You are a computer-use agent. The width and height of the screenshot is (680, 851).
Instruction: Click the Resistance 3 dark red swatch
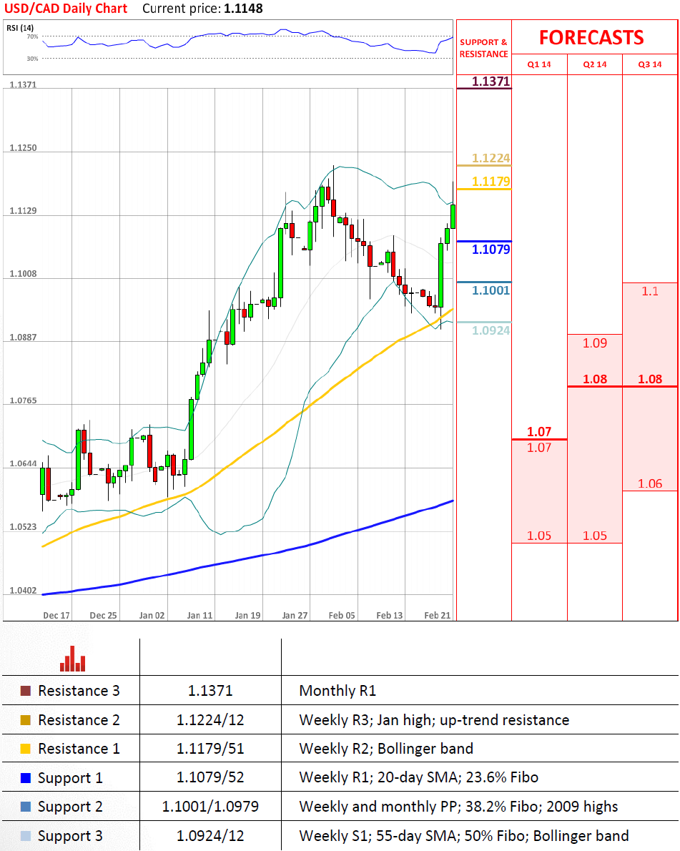pos(26,691)
